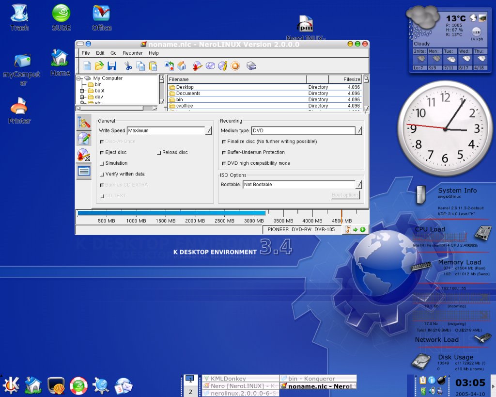Expand the boot folder tree node
This screenshot has height=397, width=496.
(82, 91)
